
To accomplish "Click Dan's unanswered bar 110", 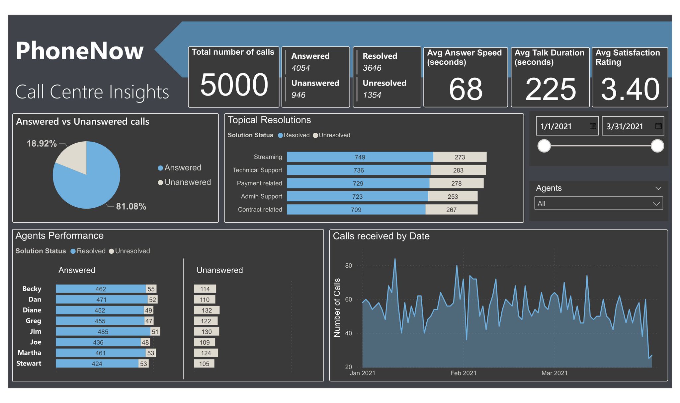I will pos(205,300).
